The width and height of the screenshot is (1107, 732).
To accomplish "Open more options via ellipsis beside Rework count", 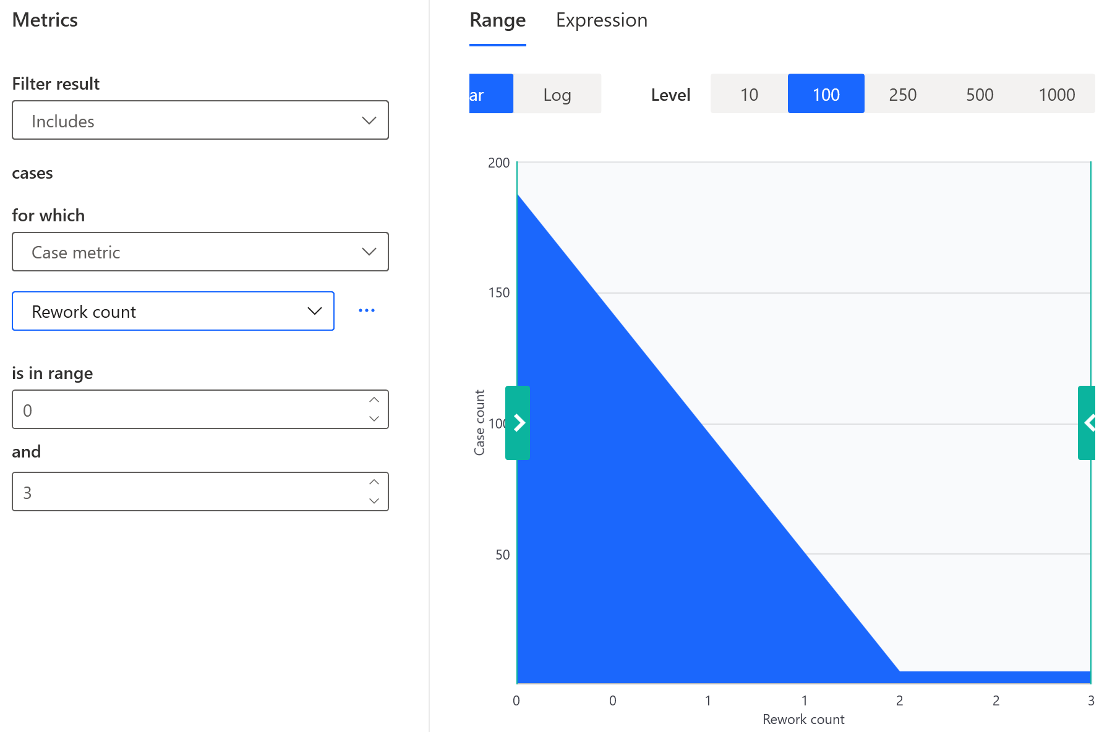I will [x=367, y=310].
